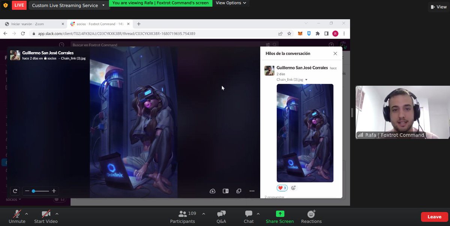Open image in new window icon
This screenshot has height=226, width=450.
pyautogui.click(x=238, y=191)
